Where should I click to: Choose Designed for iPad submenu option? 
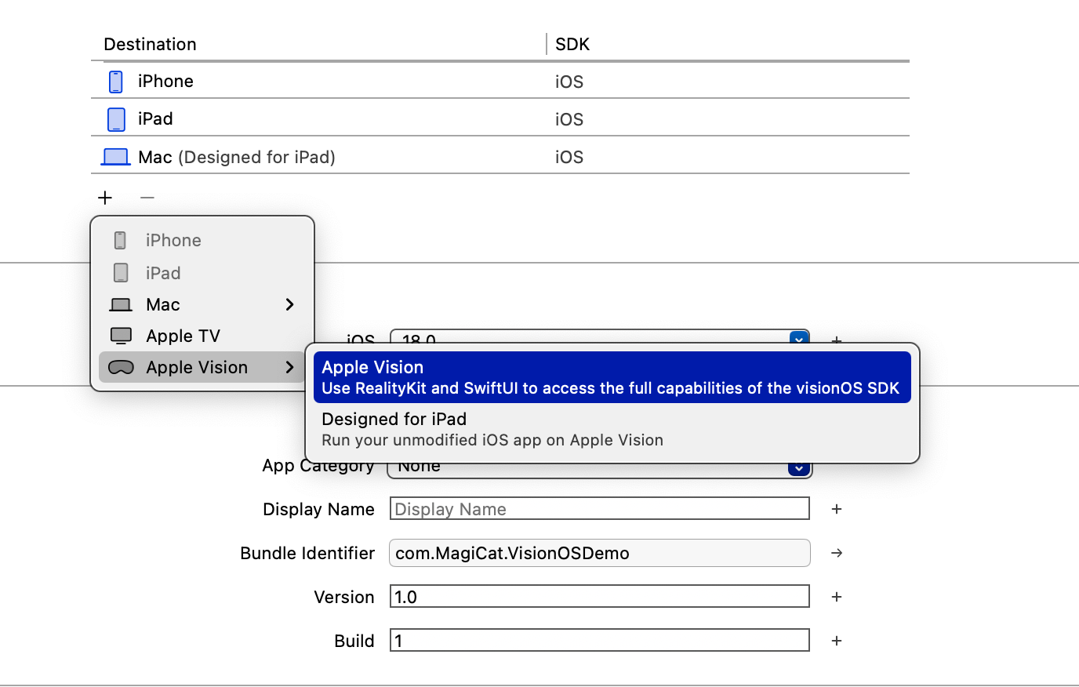pyautogui.click(x=612, y=429)
